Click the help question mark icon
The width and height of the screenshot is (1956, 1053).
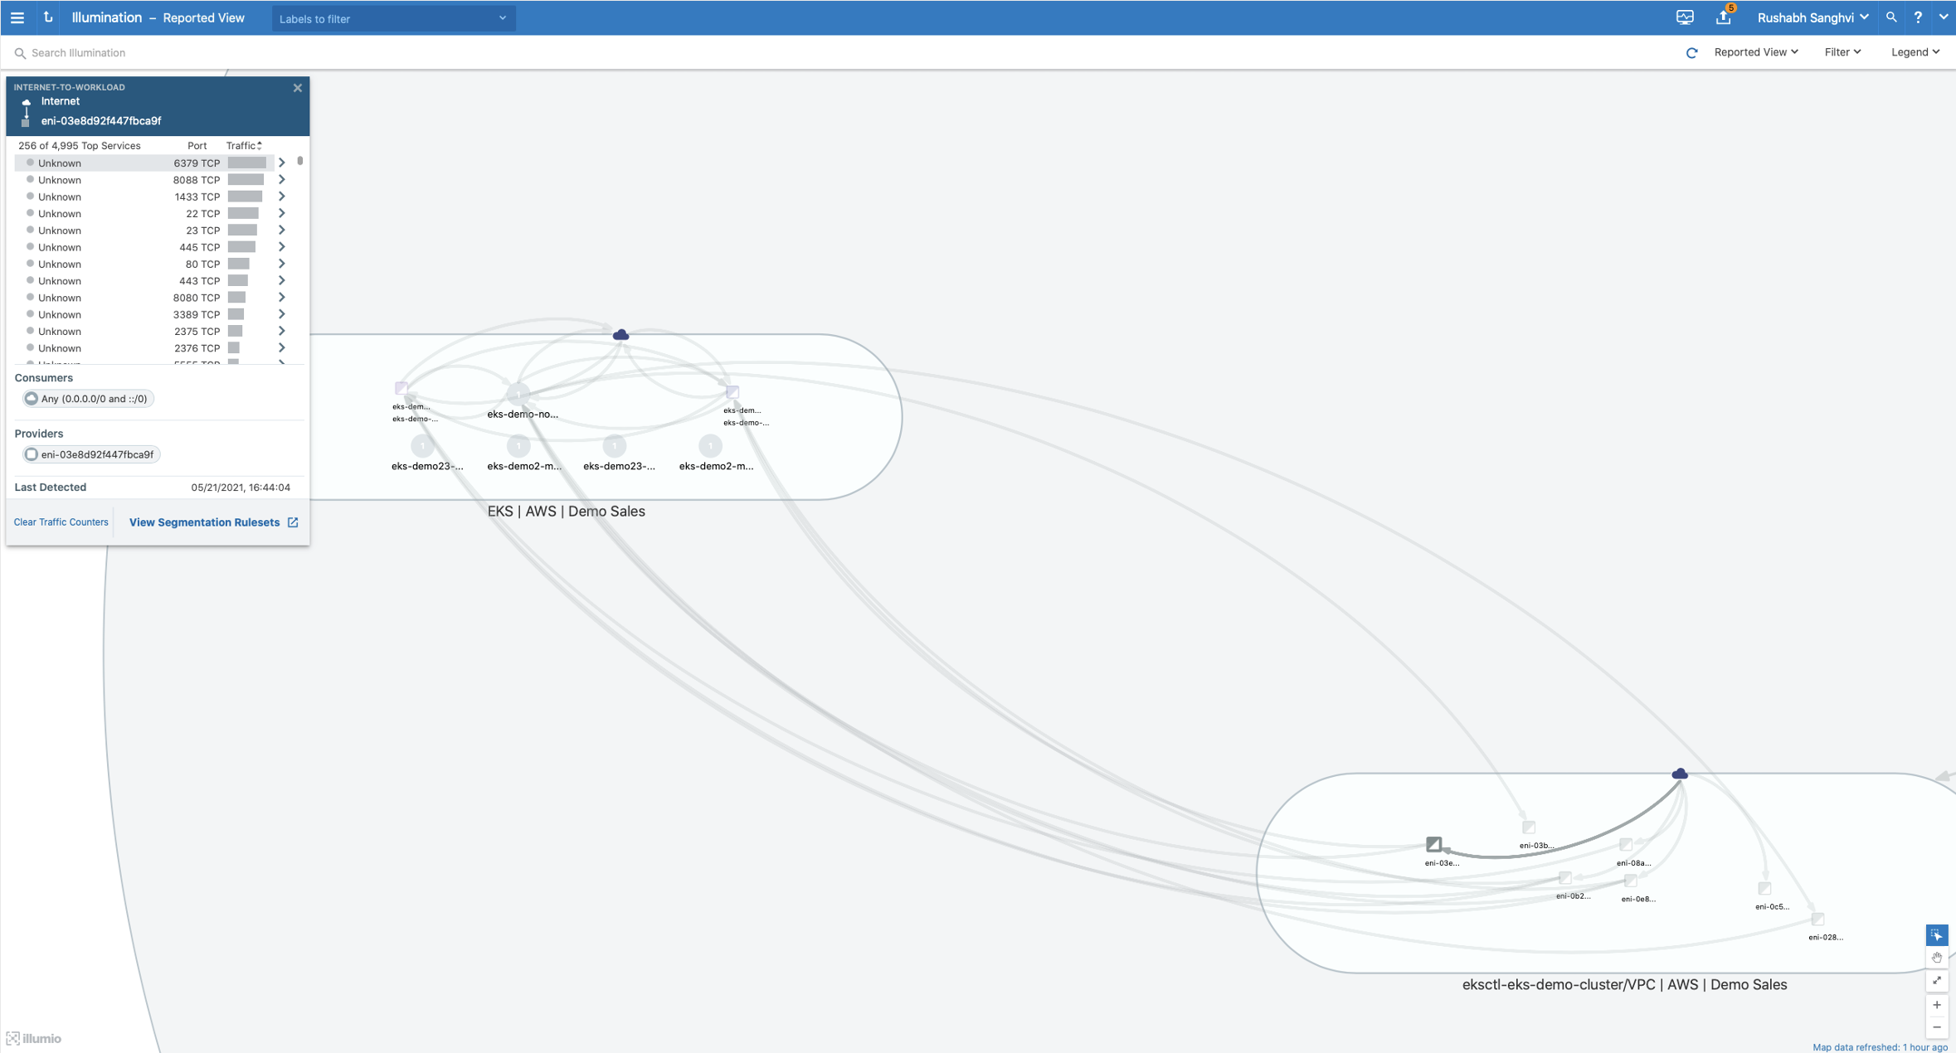(x=1918, y=17)
